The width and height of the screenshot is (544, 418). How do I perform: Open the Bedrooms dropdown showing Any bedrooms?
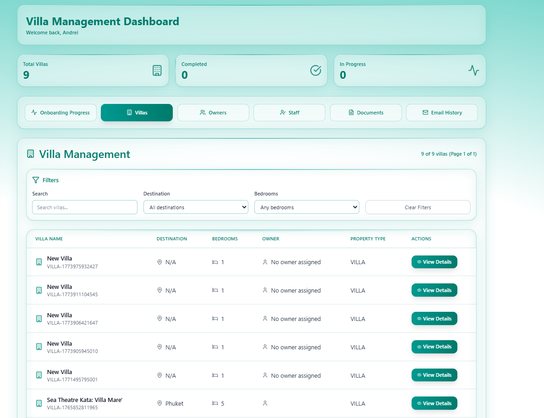point(307,207)
